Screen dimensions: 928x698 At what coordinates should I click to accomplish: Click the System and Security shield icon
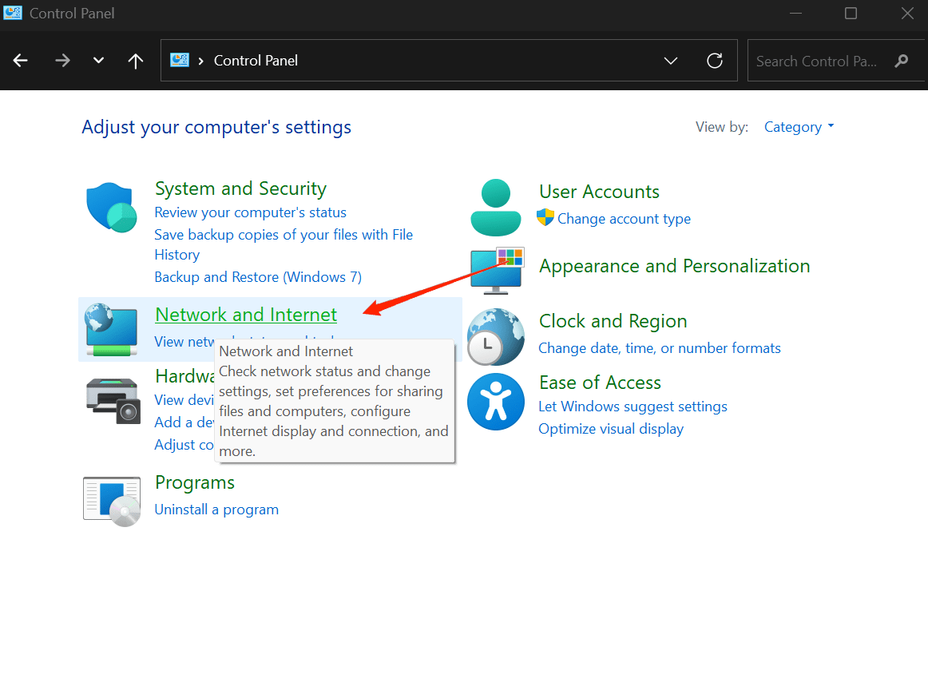(x=111, y=208)
